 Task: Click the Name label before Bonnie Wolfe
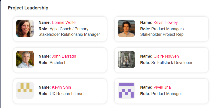[x=45, y=22]
